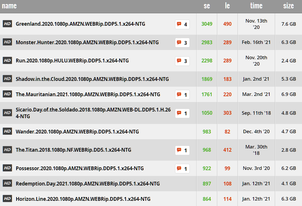The image size is (302, 206).
Task: Sort by the size column header
Action: point(288,6)
